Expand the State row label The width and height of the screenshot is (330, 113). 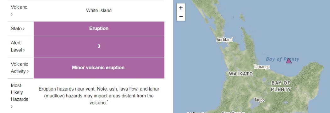(18, 29)
